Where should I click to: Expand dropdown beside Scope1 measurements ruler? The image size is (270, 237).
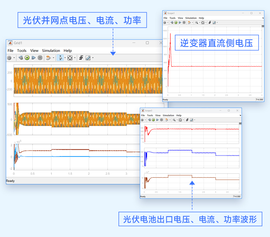tap(217, 22)
